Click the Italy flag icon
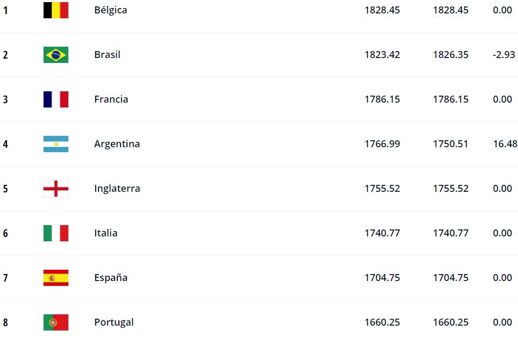Screen dimensions: 518x338 click(x=56, y=233)
